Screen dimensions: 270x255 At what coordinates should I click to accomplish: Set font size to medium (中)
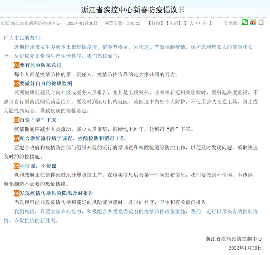point(198,23)
